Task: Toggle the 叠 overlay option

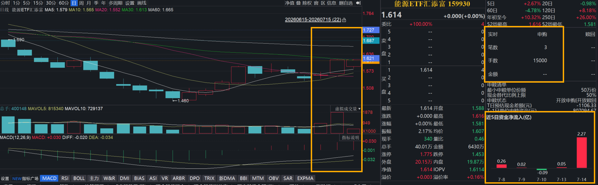Action: [x=298, y=3]
